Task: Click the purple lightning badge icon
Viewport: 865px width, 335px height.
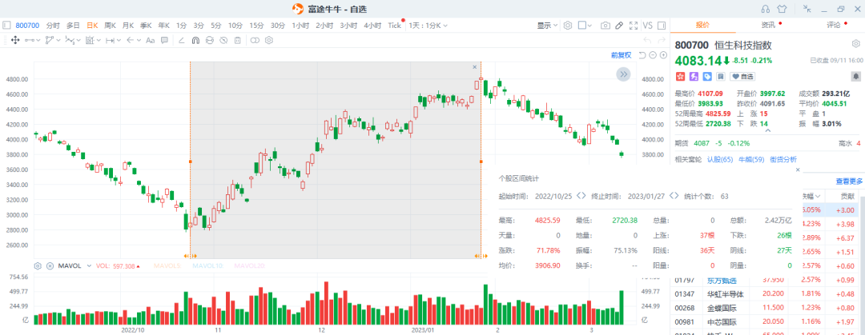Action: pyautogui.click(x=694, y=77)
